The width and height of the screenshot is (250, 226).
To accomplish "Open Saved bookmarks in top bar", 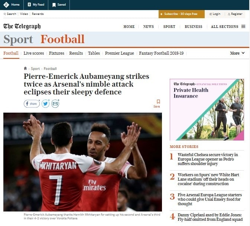I will (x=59, y=4).
